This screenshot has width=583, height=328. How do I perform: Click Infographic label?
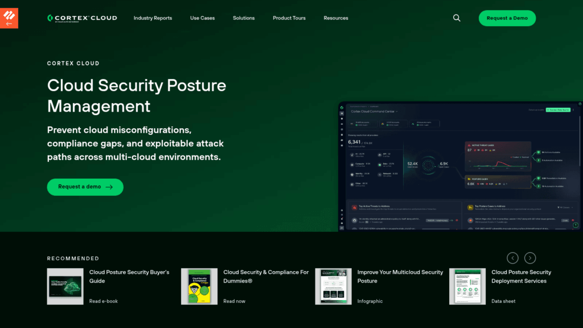[x=370, y=301]
